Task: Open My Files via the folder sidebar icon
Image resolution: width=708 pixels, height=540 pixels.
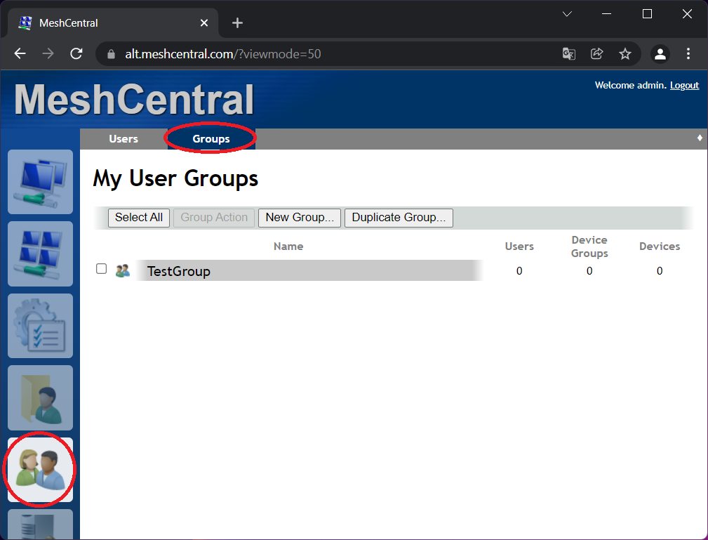Action: [40, 397]
